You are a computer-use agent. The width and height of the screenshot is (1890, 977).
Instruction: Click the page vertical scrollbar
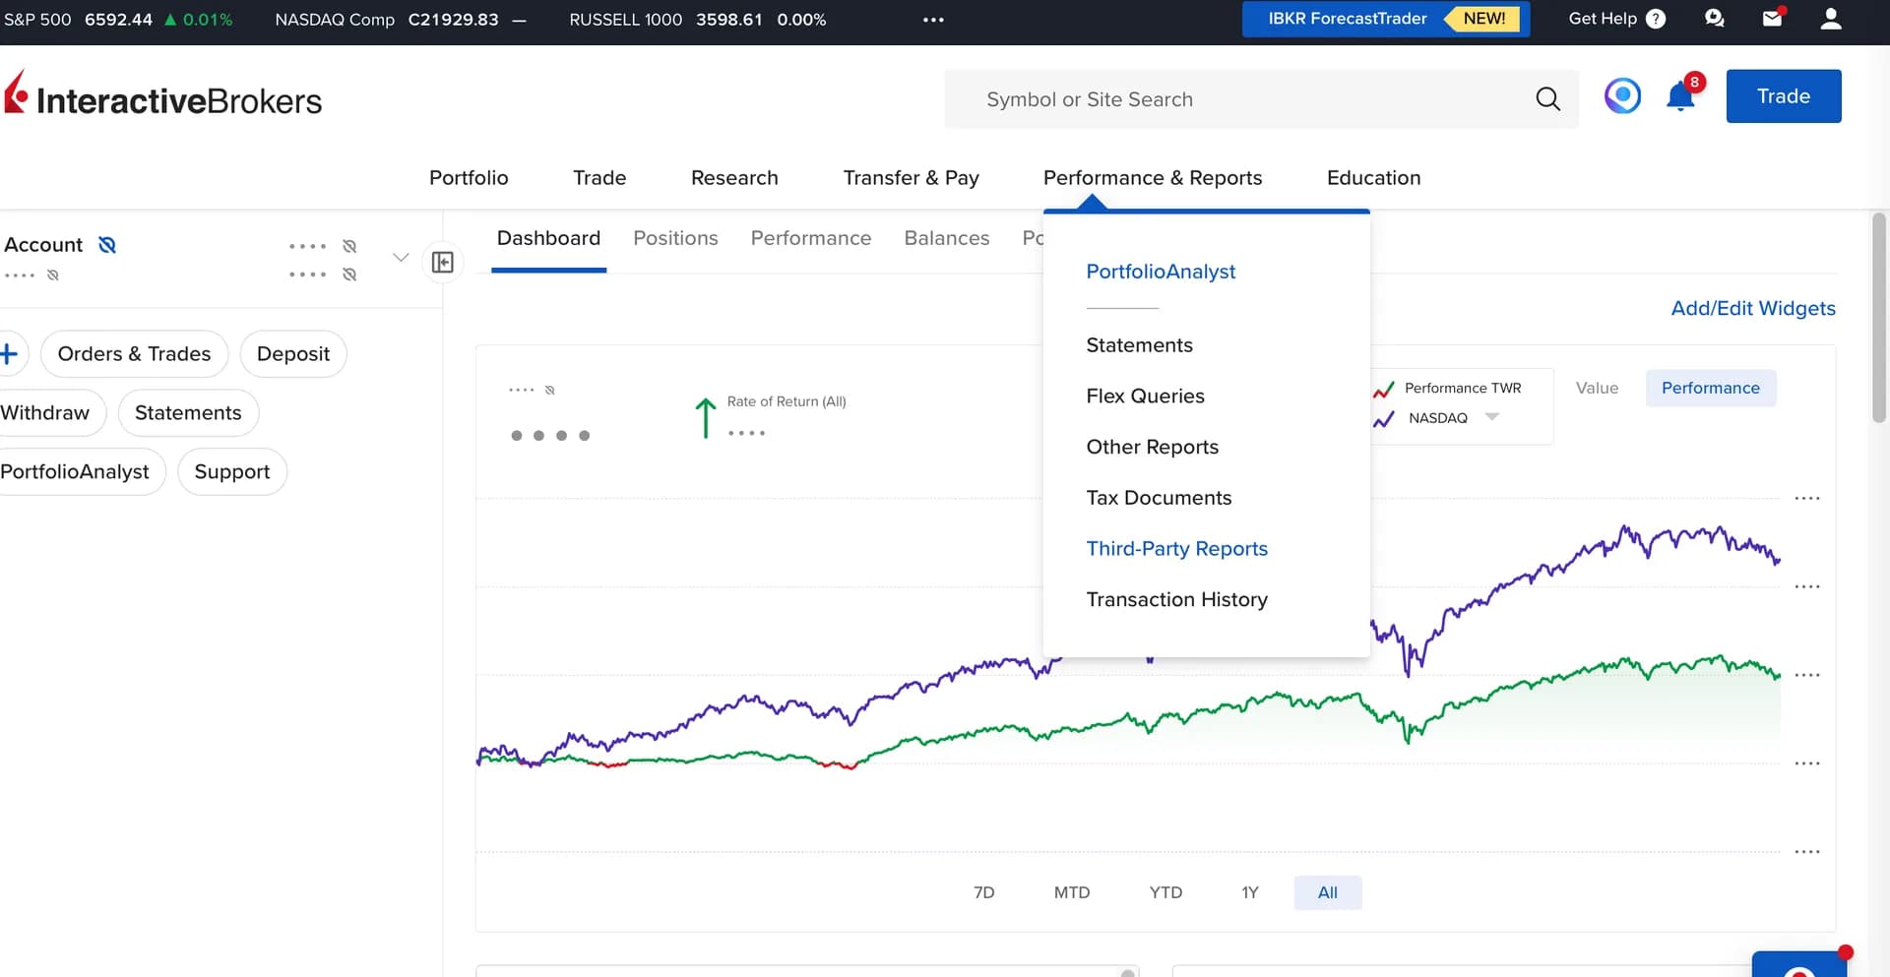click(1879, 318)
